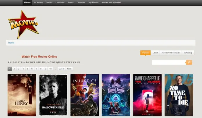Filter movies by letter Z

(76, 62)
